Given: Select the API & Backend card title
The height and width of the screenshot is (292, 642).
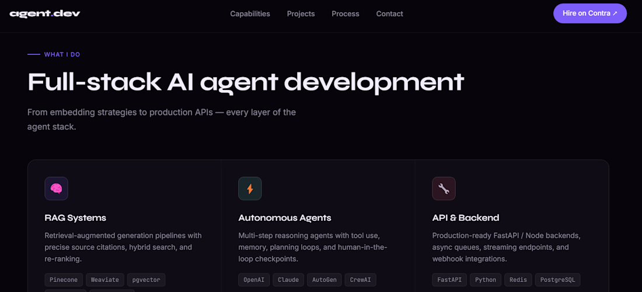Looking at the screenshot, I should coord(466,218).
